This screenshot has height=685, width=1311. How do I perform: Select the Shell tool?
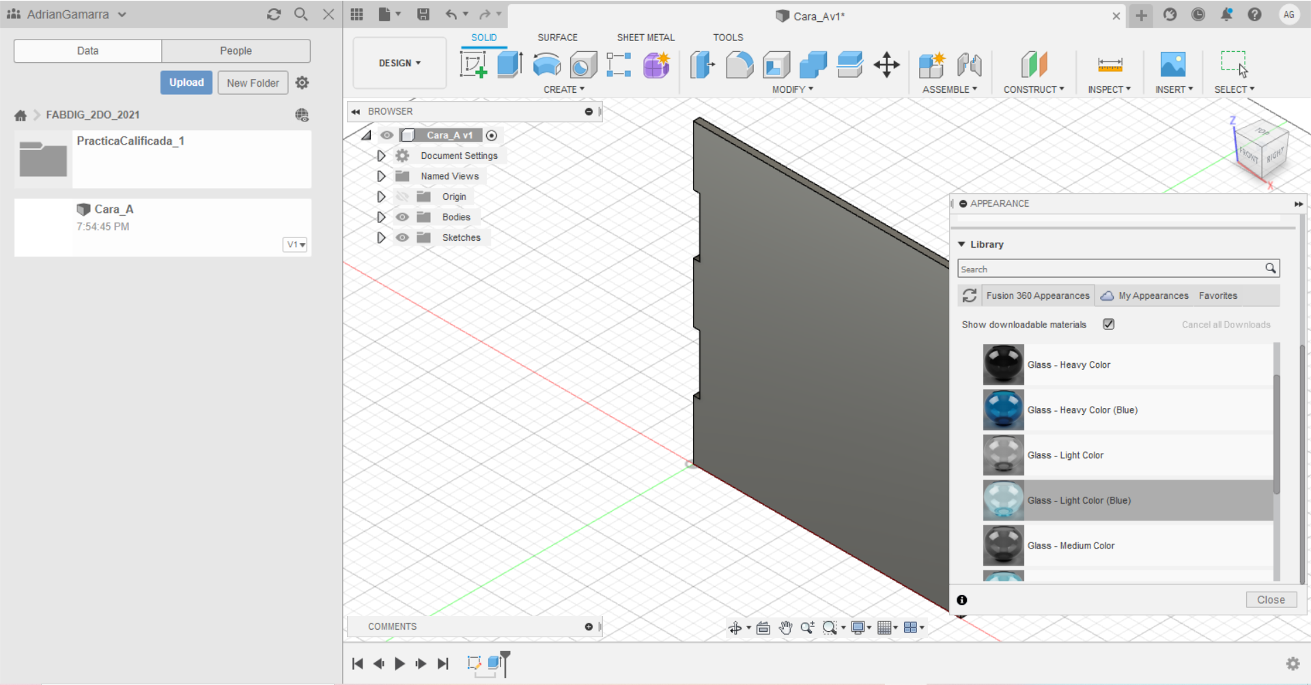coord(776,65)
